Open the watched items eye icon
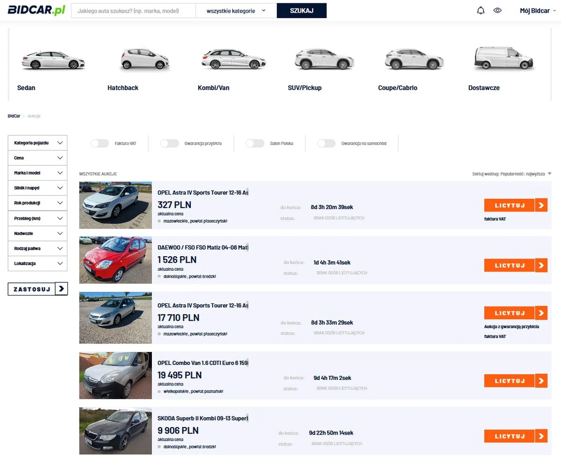This screenshot has width=561, height=456. [497, 10]
